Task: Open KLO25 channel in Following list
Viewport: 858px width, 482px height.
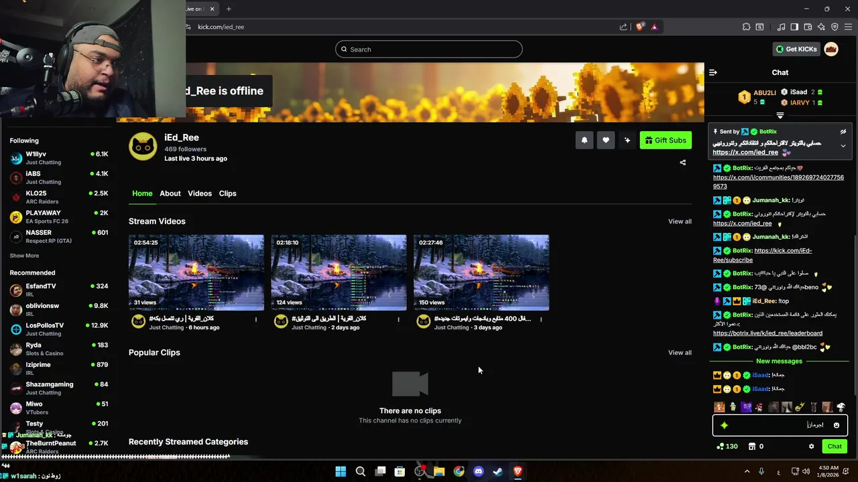Action: tap(59, 197)
